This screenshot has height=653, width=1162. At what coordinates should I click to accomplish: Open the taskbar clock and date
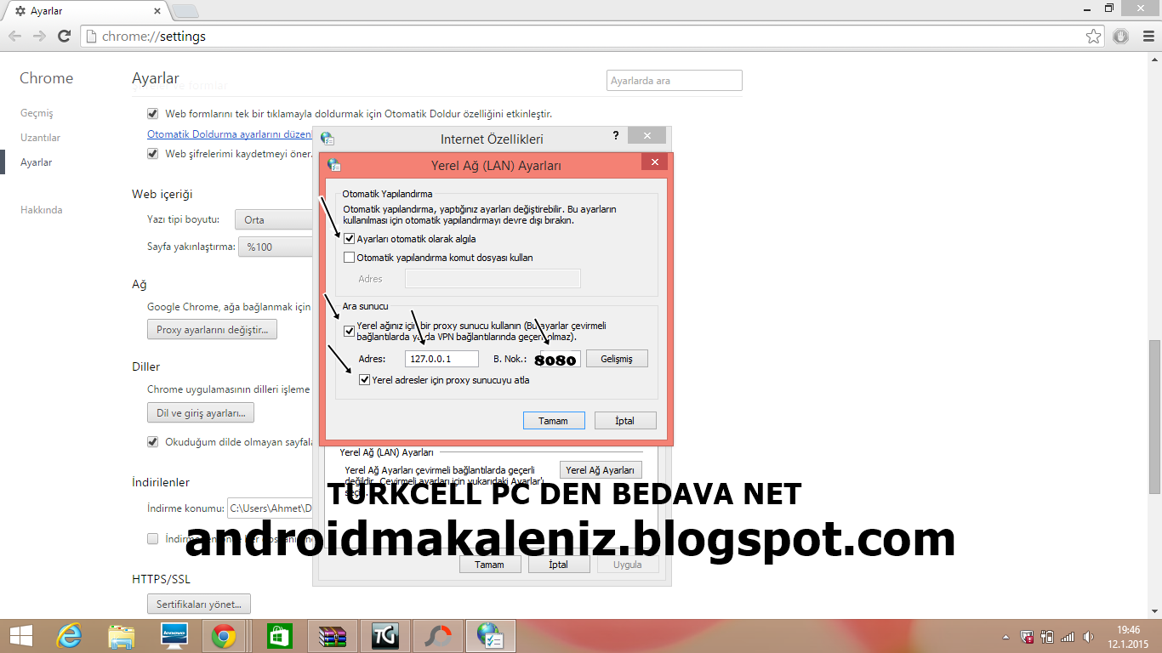tap(1128, 636)
